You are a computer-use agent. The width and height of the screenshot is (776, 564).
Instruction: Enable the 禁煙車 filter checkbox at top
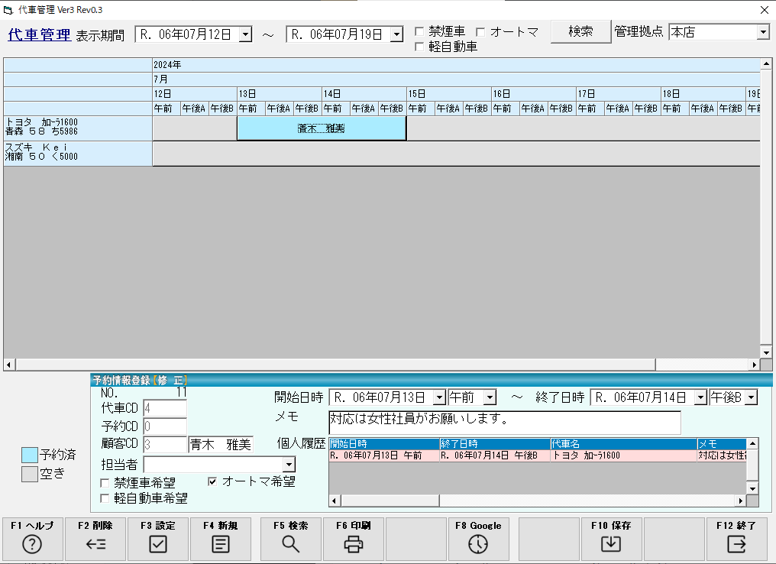pyautogui.click(x=419, y=32)
